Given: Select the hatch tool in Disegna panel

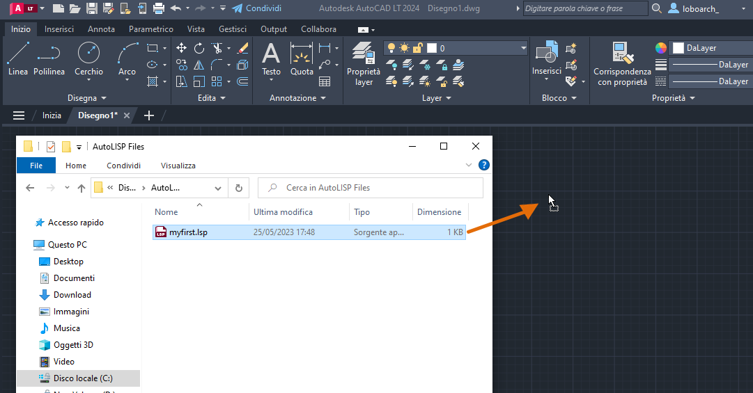Looking at the screenshot, I should (153, 81).
